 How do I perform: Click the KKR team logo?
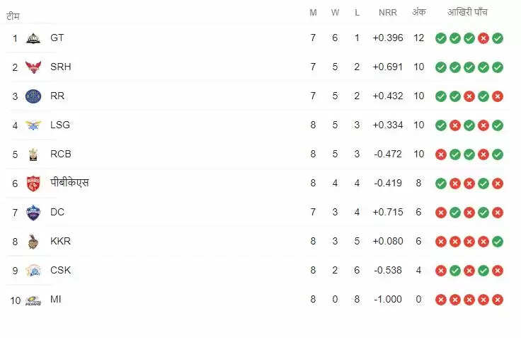pyautogui.click(x=33, y=241)
